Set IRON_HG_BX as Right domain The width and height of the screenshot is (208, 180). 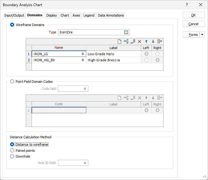click(x=157, y=60)
